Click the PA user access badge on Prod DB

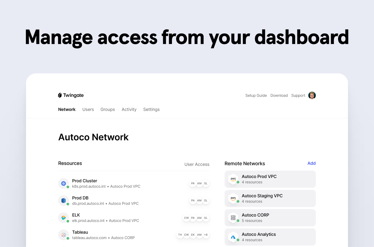click(x=193, y=200)
